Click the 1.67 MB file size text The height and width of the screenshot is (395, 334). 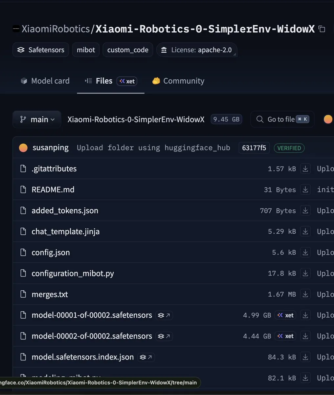[x=282, y=294]
